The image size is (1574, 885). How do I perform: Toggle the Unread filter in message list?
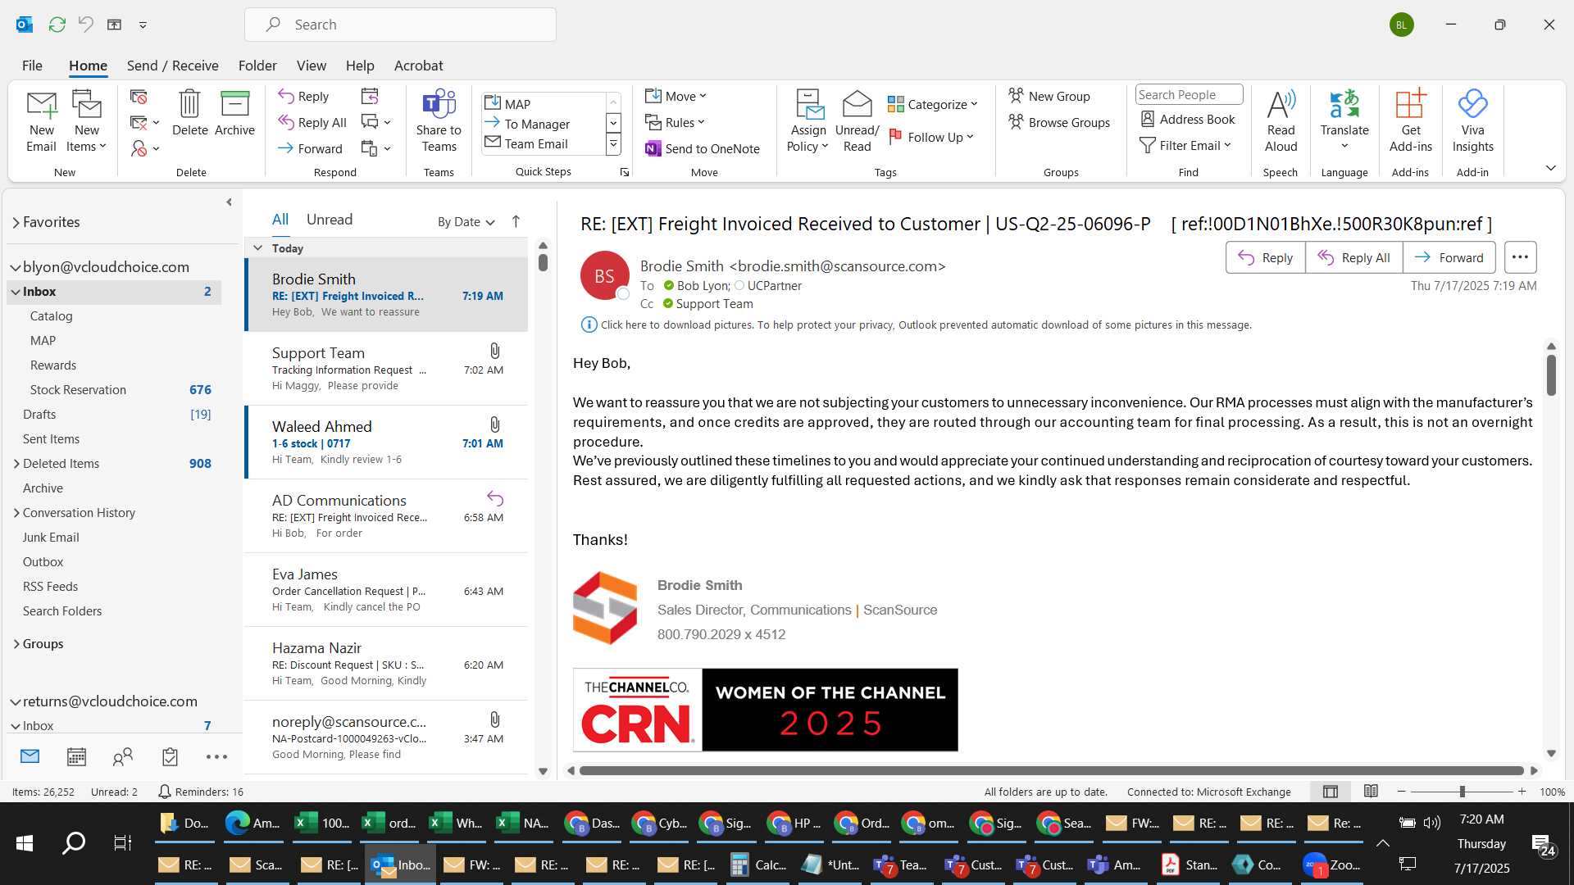pos(330,220)
